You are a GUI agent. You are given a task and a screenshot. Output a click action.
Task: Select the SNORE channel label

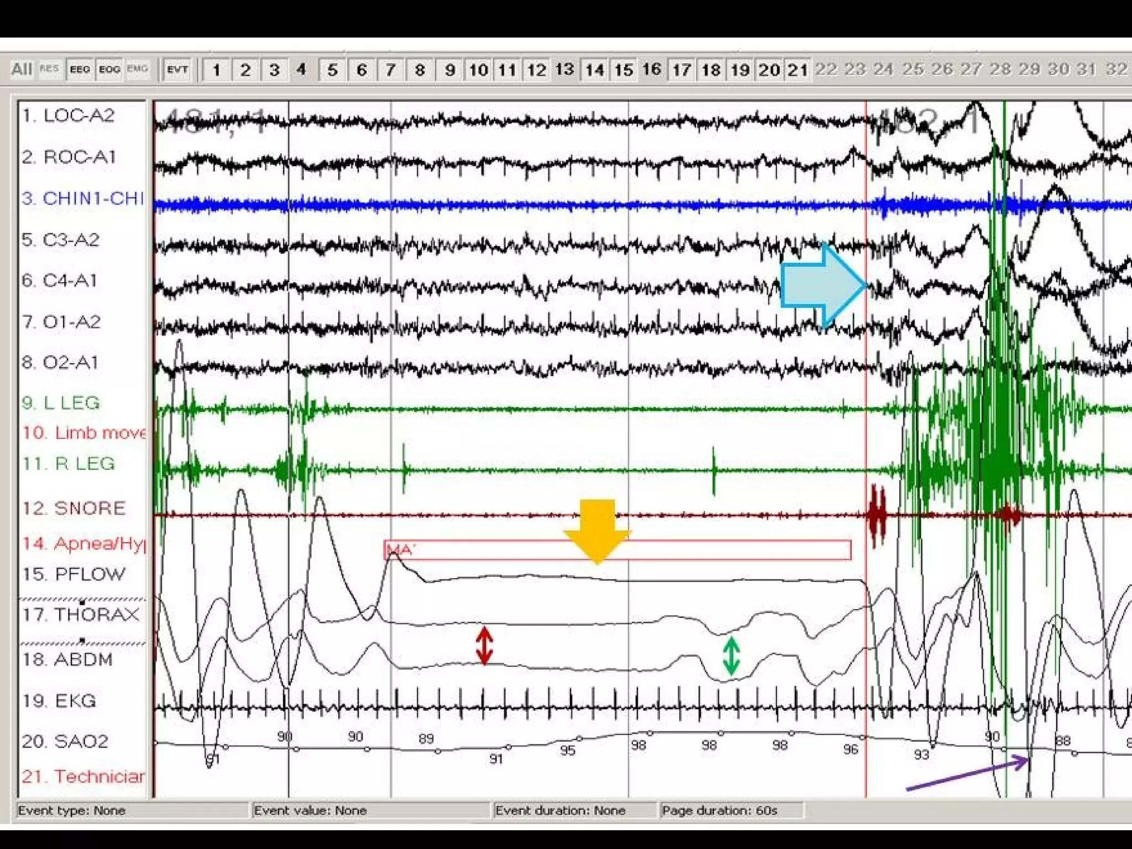(74, 509)
